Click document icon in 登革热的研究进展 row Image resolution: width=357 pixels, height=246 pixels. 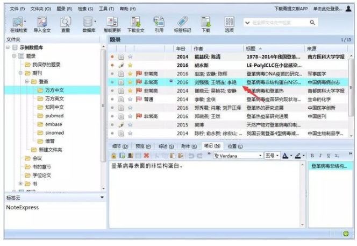[x=121, y=108]
